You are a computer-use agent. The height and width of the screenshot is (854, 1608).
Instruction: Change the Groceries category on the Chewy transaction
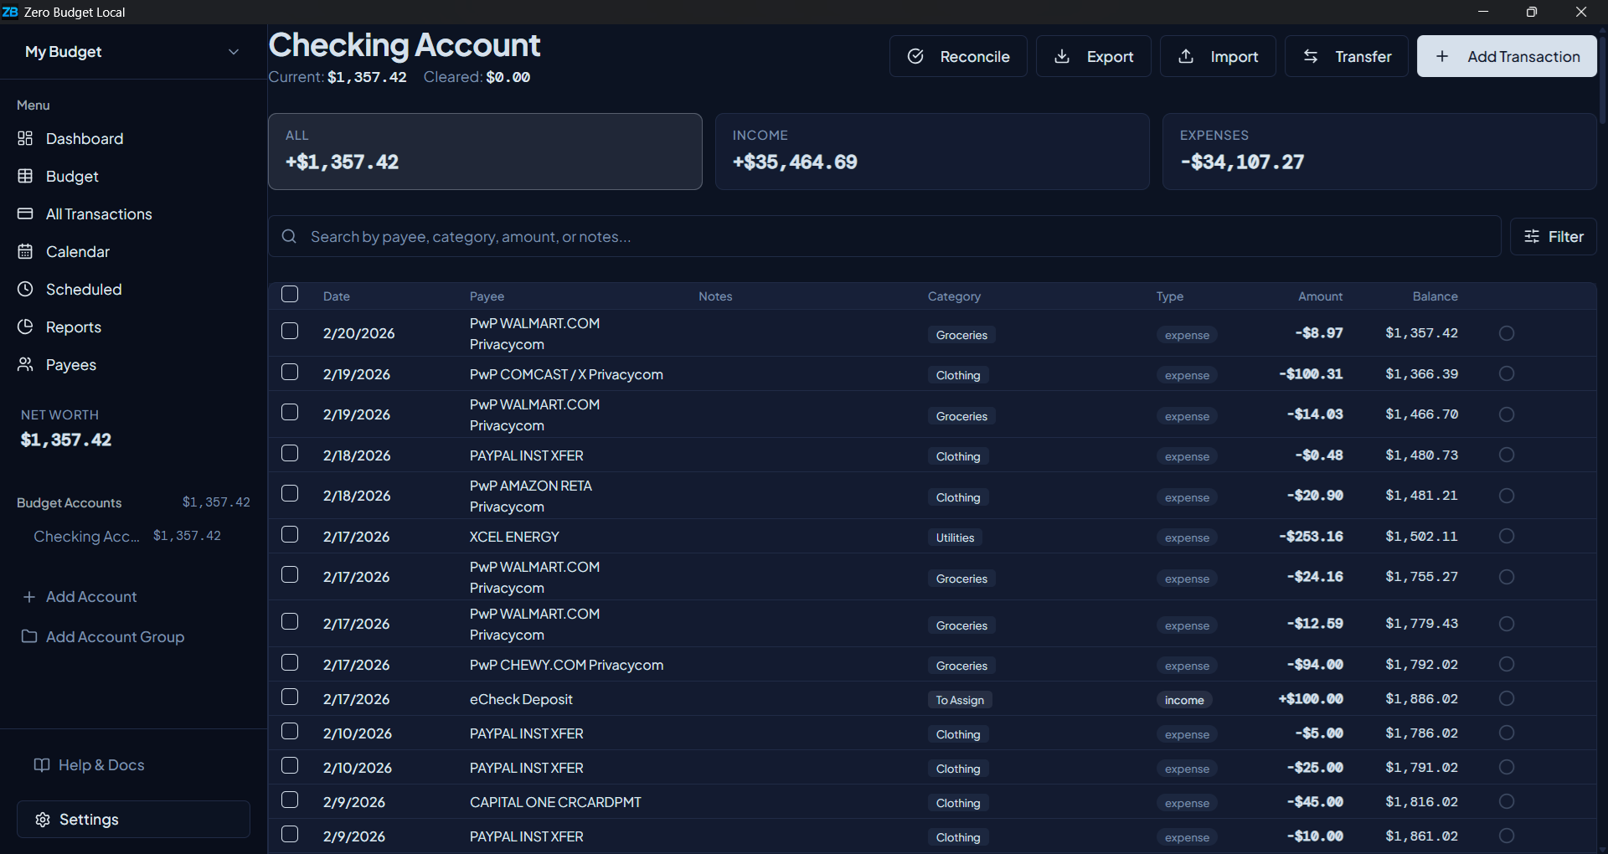point(961,666)
